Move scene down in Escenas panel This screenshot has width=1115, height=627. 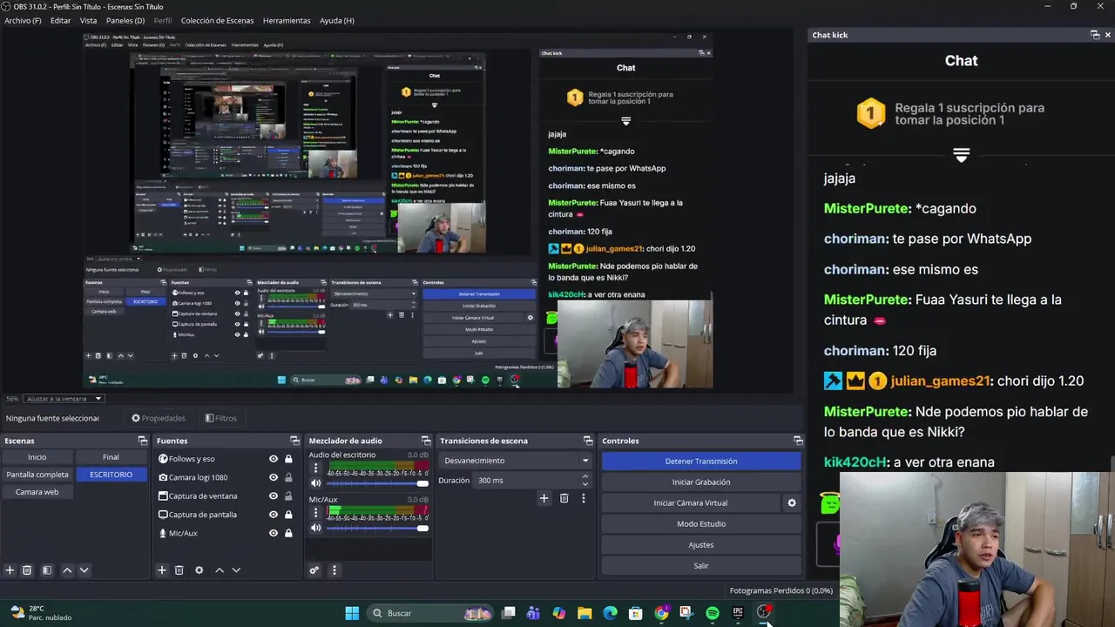[x=84, y=570]
